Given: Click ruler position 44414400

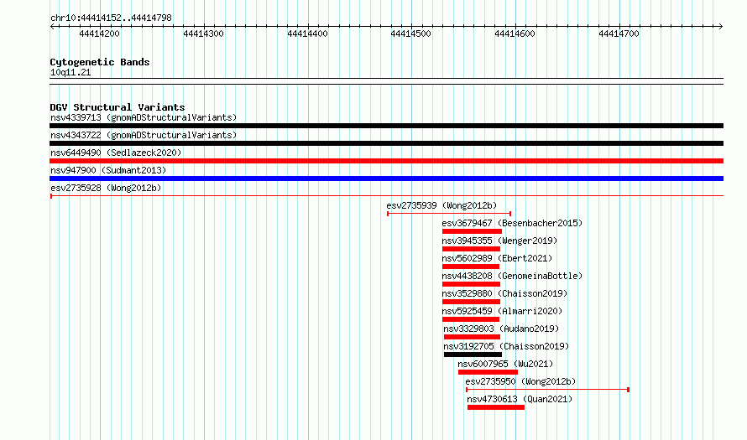Looking at the screenshot, I should pos(307,34).
